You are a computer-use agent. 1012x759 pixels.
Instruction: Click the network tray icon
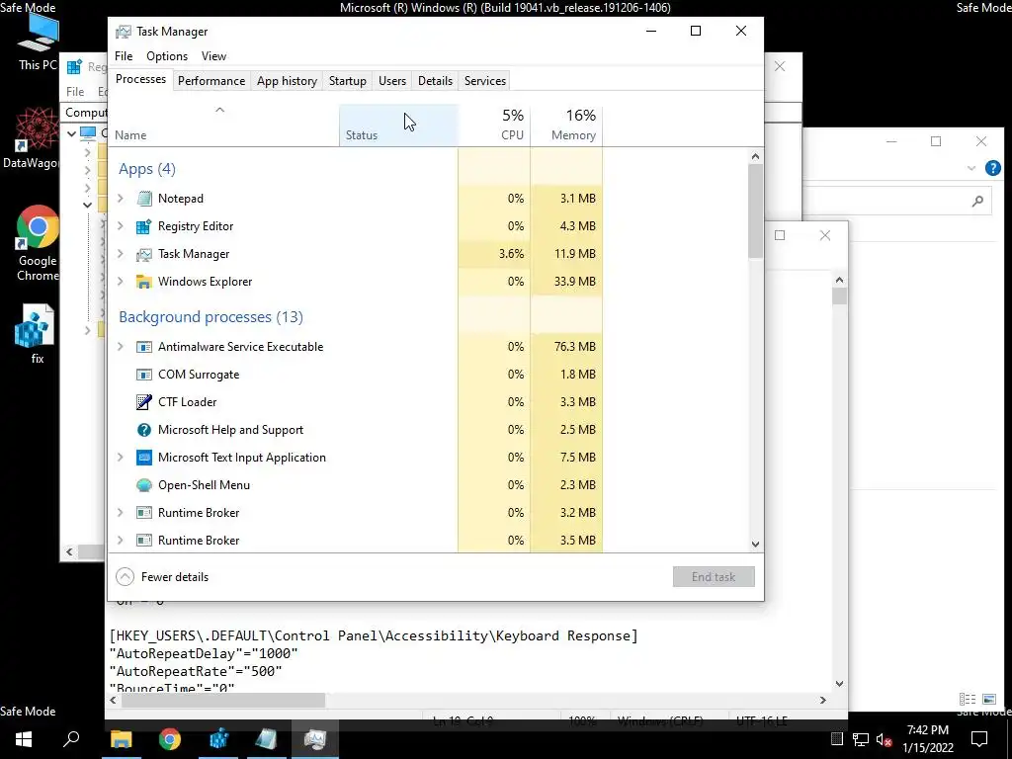point(861,739)
